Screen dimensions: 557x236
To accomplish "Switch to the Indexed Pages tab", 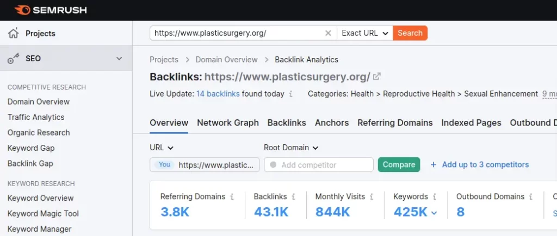I will [x=472, y=123].
